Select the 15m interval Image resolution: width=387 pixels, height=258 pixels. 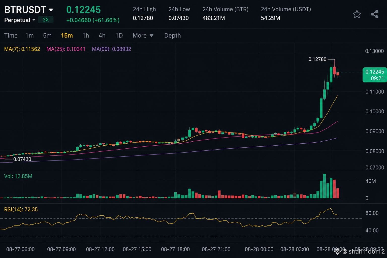point(67,36)
